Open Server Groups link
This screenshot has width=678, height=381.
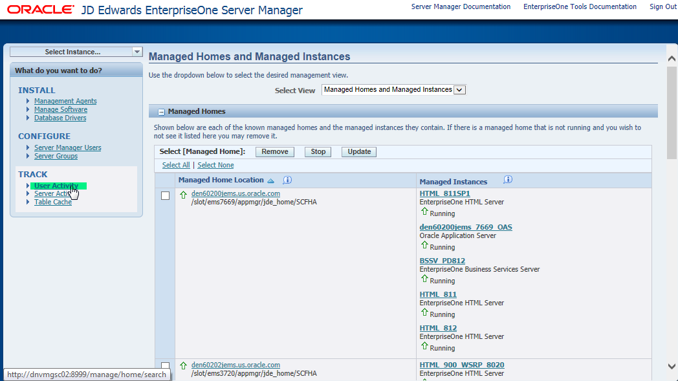click(x=56, y=156)
